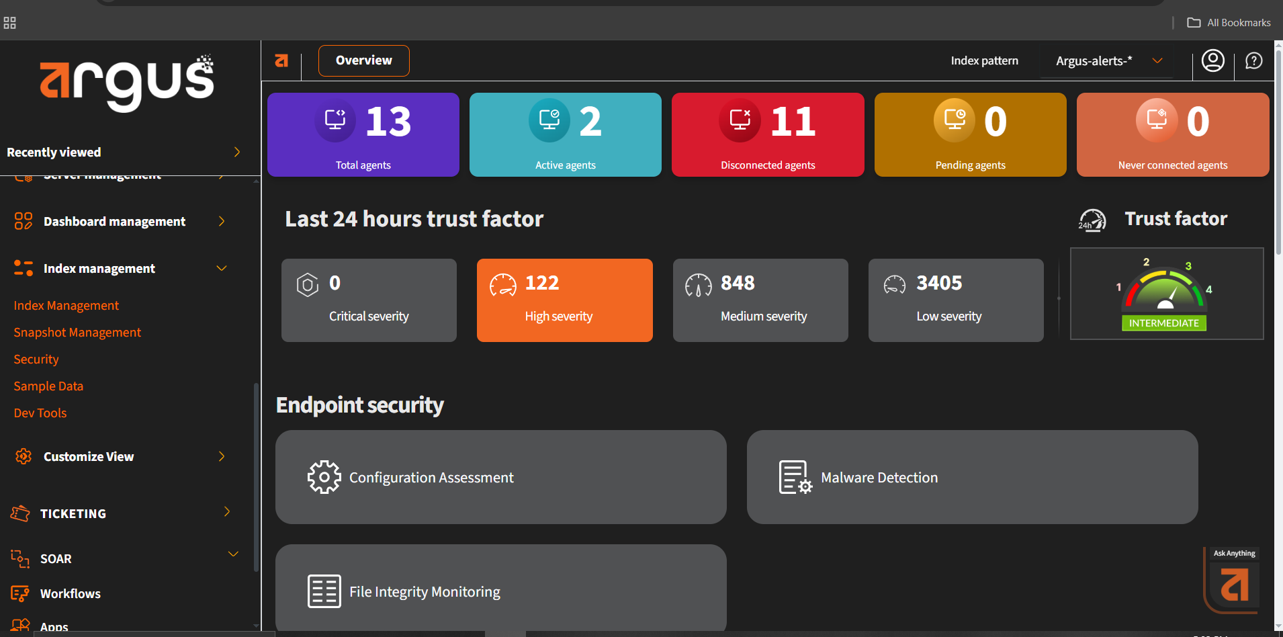Open Dev Tools link
This screenshot has width=1283, height=637.
pos(40,413)
